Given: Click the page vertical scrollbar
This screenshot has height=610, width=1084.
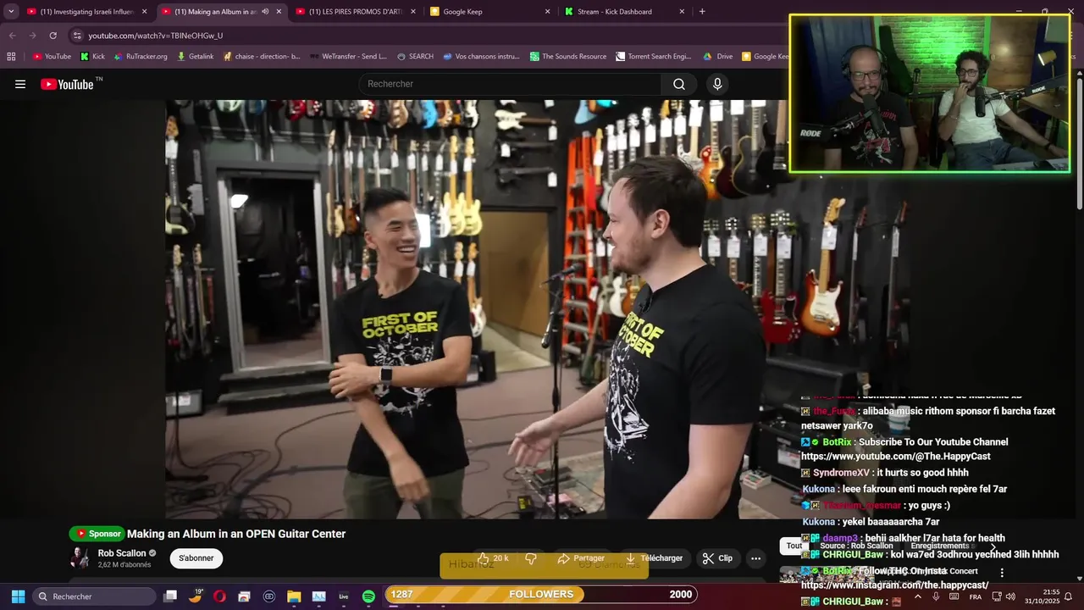Looking at the screenshot, I should pyautogui.click(x=1079, y=142).
